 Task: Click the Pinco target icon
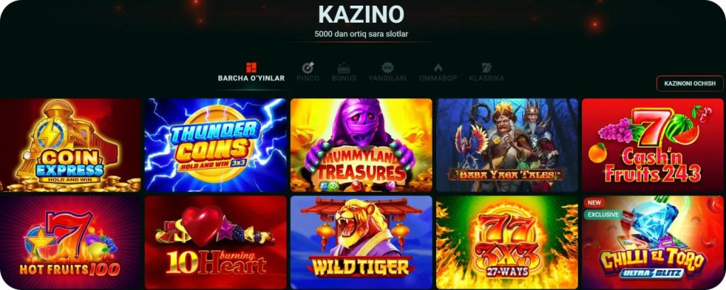[308, 67]
